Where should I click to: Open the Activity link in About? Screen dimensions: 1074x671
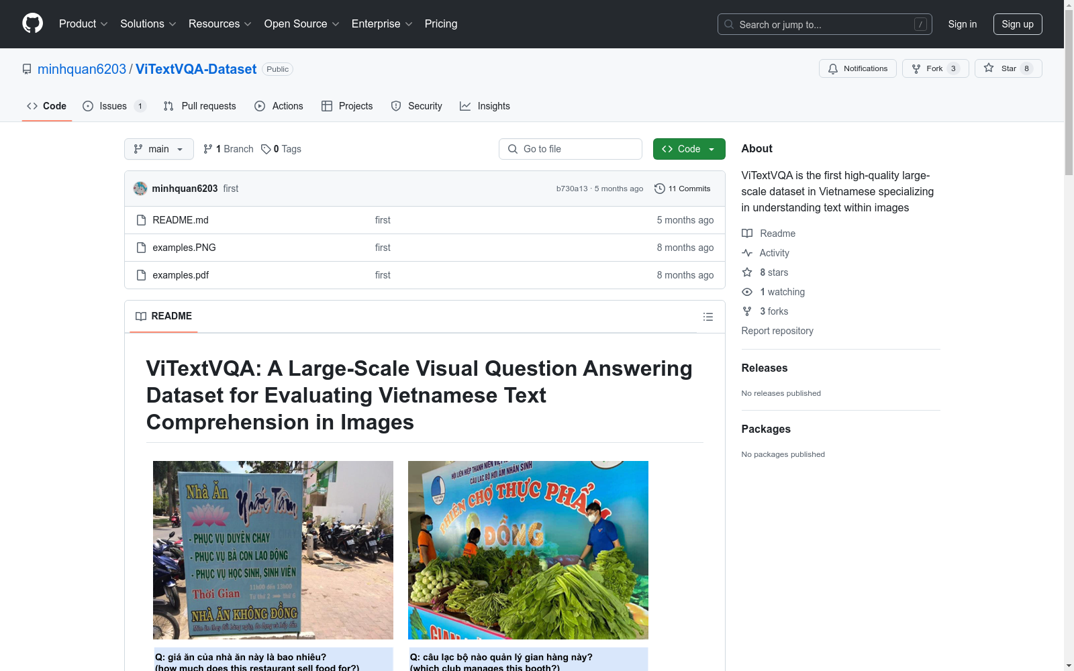765,253
